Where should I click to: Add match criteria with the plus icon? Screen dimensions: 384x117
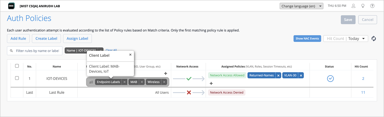[166, 73]
